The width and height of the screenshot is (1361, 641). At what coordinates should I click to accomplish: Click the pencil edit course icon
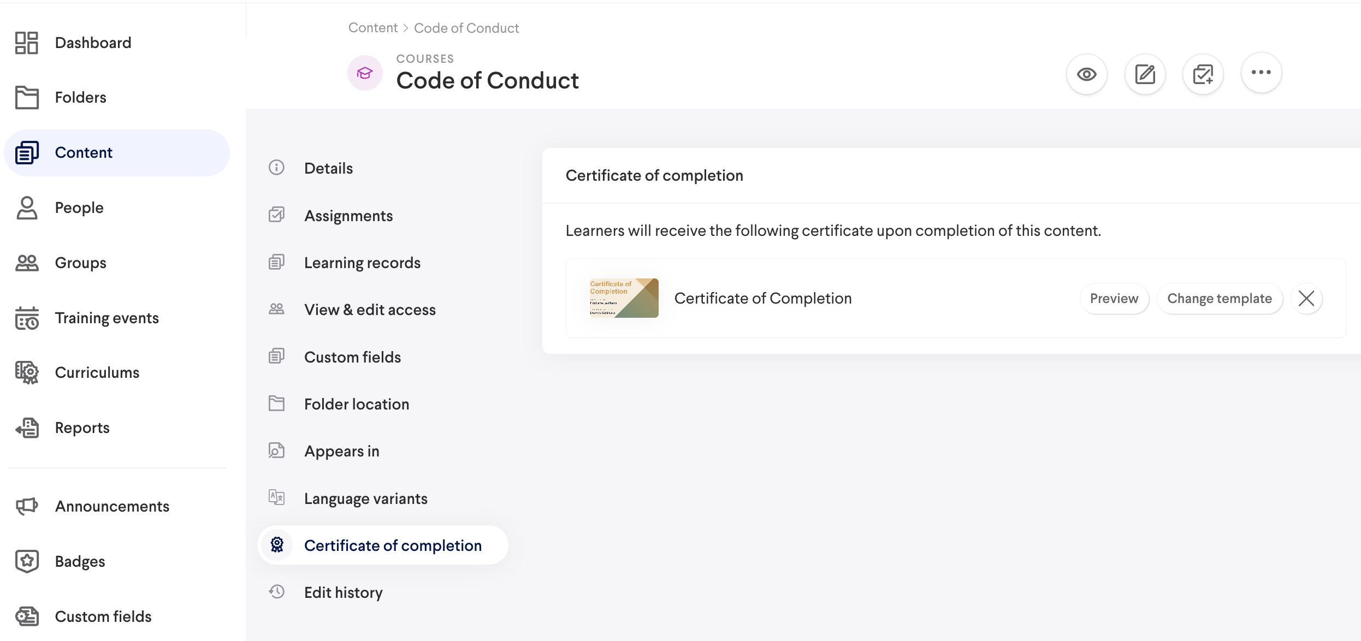1145,74
